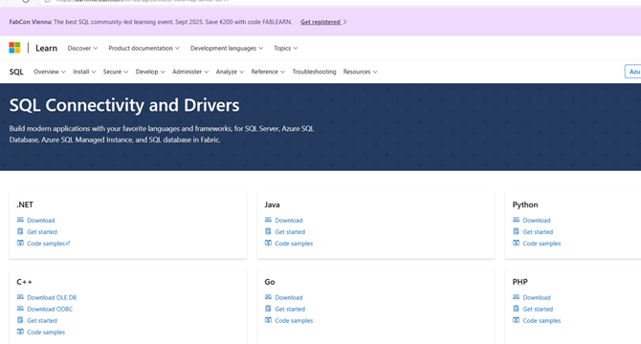Screen dimensions: 641x344
Task: Open the Analyze dropdown menu
Action: tap(230, 72)
